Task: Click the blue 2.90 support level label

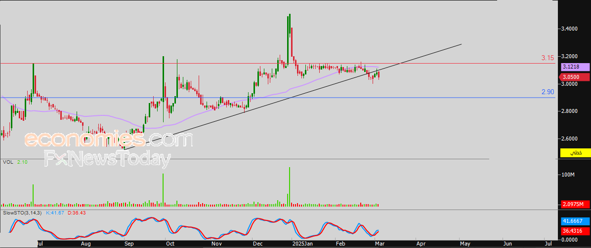Action: pos(548,92)
